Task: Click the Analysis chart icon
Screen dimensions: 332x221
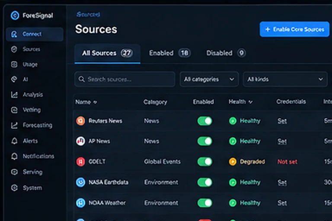Action: [14, 95]
